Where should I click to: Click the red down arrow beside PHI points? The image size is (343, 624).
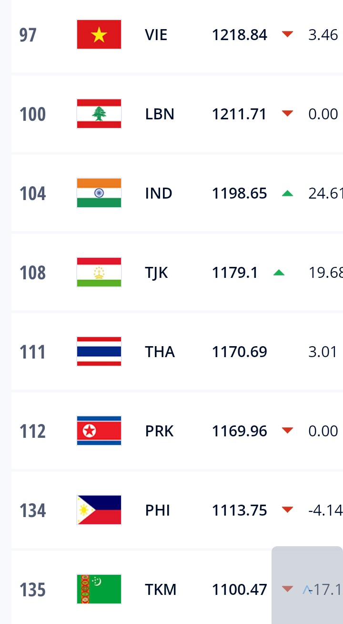(x=287, y=510)
